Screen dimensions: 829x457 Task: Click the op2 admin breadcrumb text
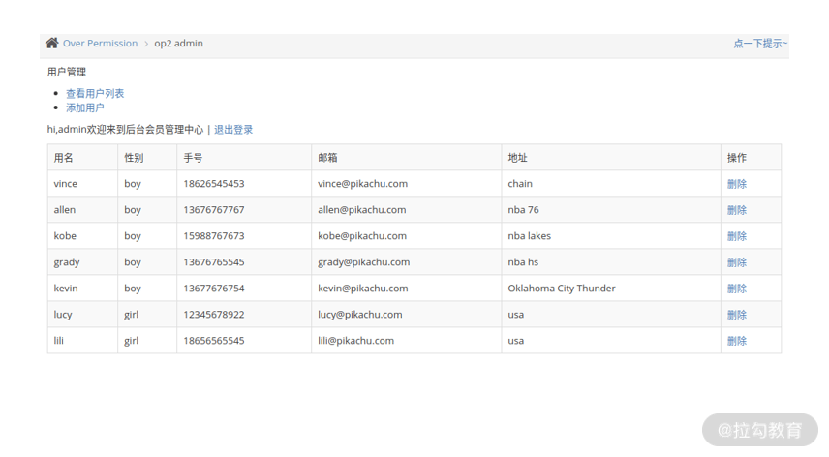[x=179, y=44]
